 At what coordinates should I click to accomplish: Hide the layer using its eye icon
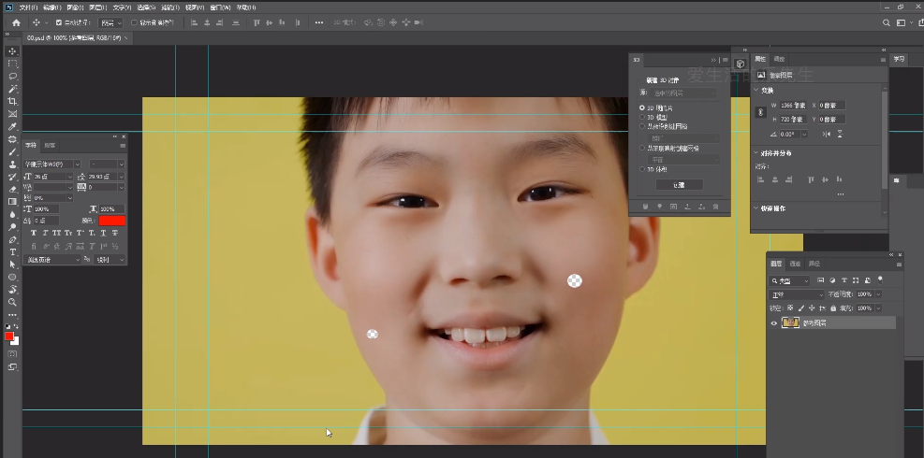tap(773, 322)
